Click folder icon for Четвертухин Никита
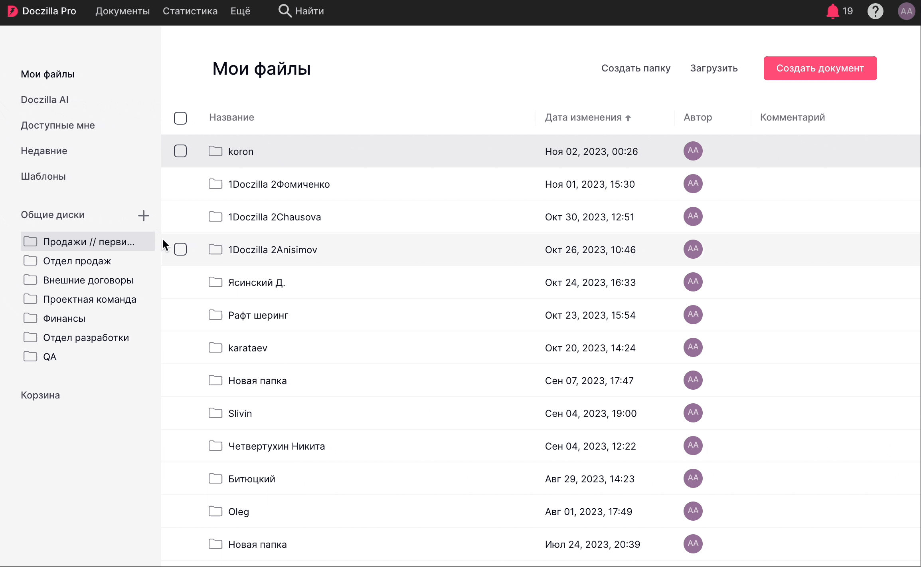 (x=215, y=446)
